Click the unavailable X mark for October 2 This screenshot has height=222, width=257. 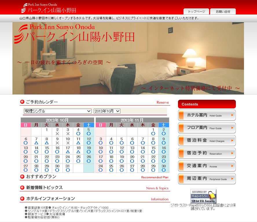point(57,134)
